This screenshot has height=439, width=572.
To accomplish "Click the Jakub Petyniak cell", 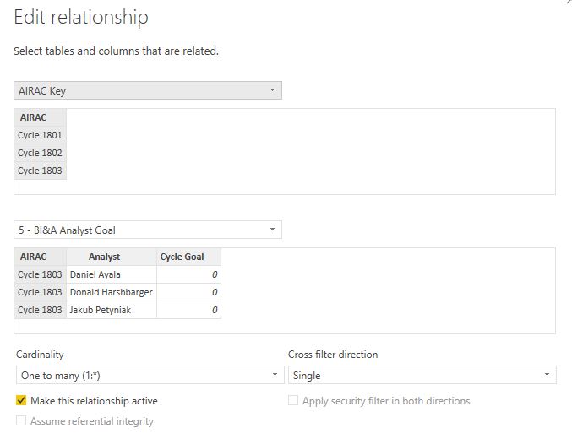I will 112,310.
